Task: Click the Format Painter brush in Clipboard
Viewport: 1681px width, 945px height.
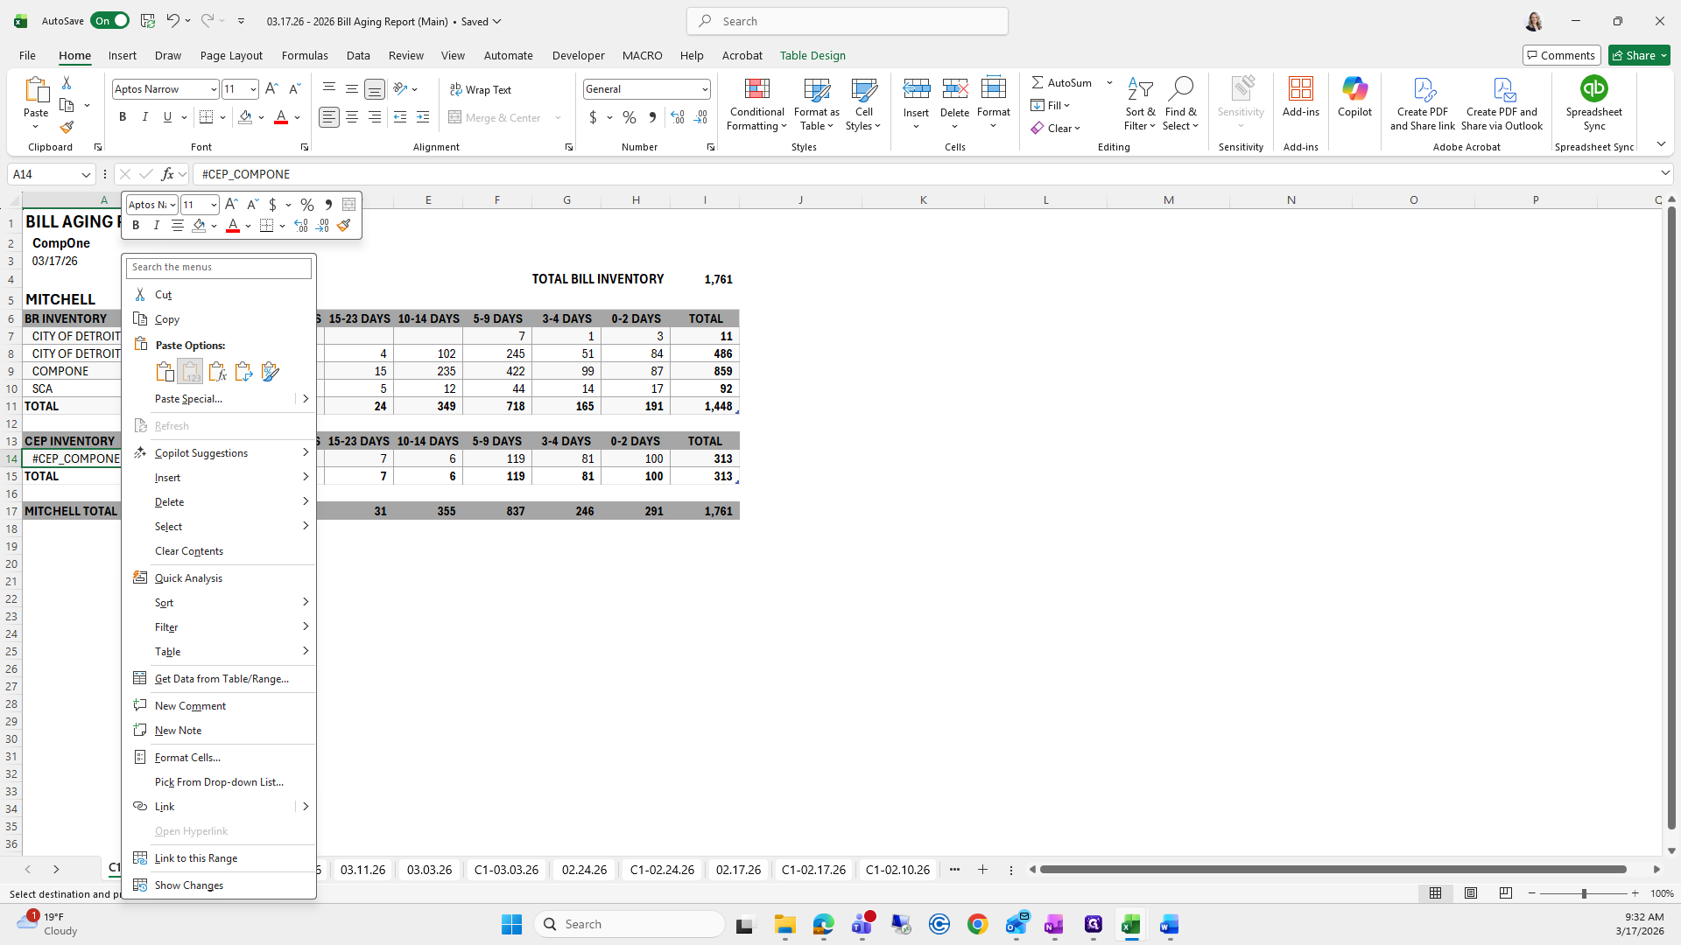Action: pyautogui.click(x=67, y=128)
